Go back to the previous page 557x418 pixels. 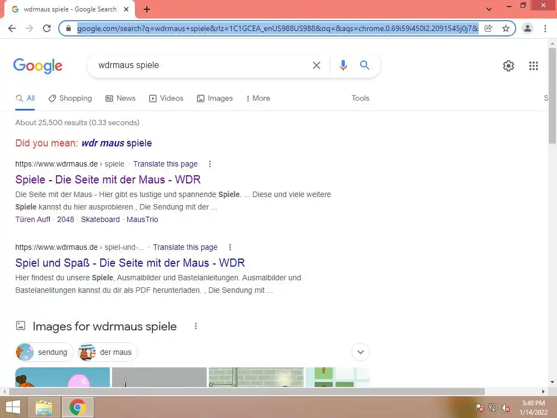12,28
